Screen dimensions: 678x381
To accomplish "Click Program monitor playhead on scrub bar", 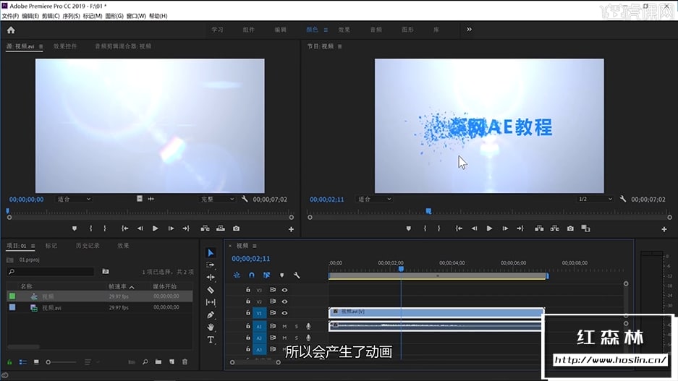I will (x=428, y=211).
